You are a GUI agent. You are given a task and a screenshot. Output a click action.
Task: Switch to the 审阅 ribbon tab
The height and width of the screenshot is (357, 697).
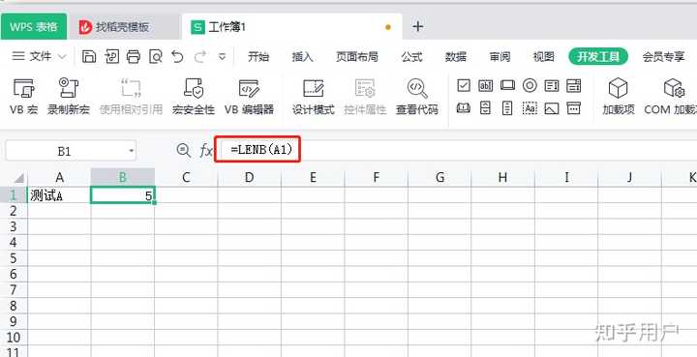(500, 57)
